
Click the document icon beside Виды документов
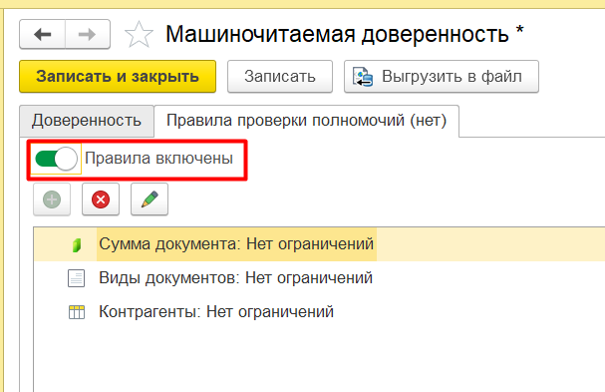tap(76, 278)
